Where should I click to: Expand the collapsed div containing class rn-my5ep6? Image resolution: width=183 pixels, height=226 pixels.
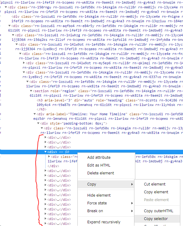click(x=24, y=63)
